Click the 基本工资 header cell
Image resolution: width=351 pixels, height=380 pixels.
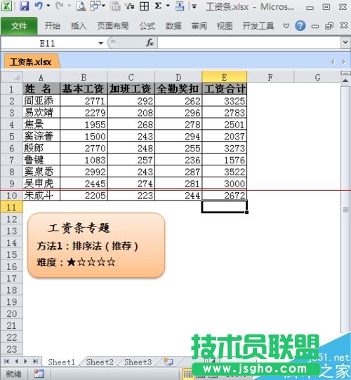pyautogui.click(x=84, y=89)
